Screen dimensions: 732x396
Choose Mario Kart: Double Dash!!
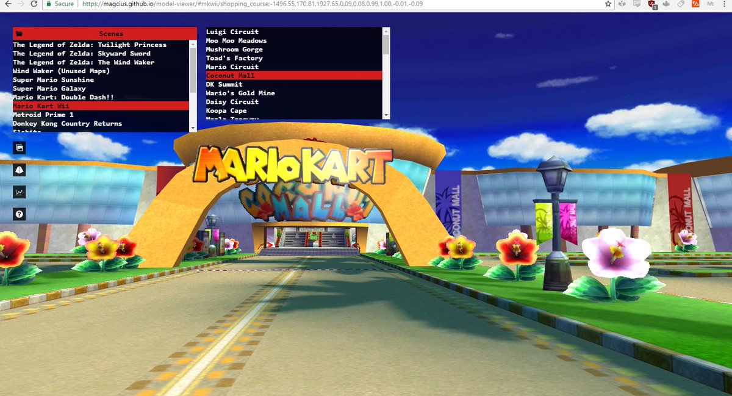tap(101, 97)
